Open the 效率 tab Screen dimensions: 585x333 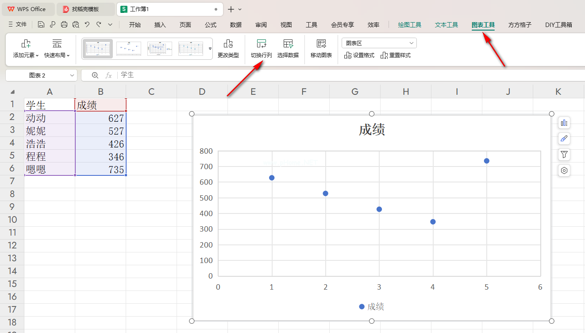pos(373,25)
